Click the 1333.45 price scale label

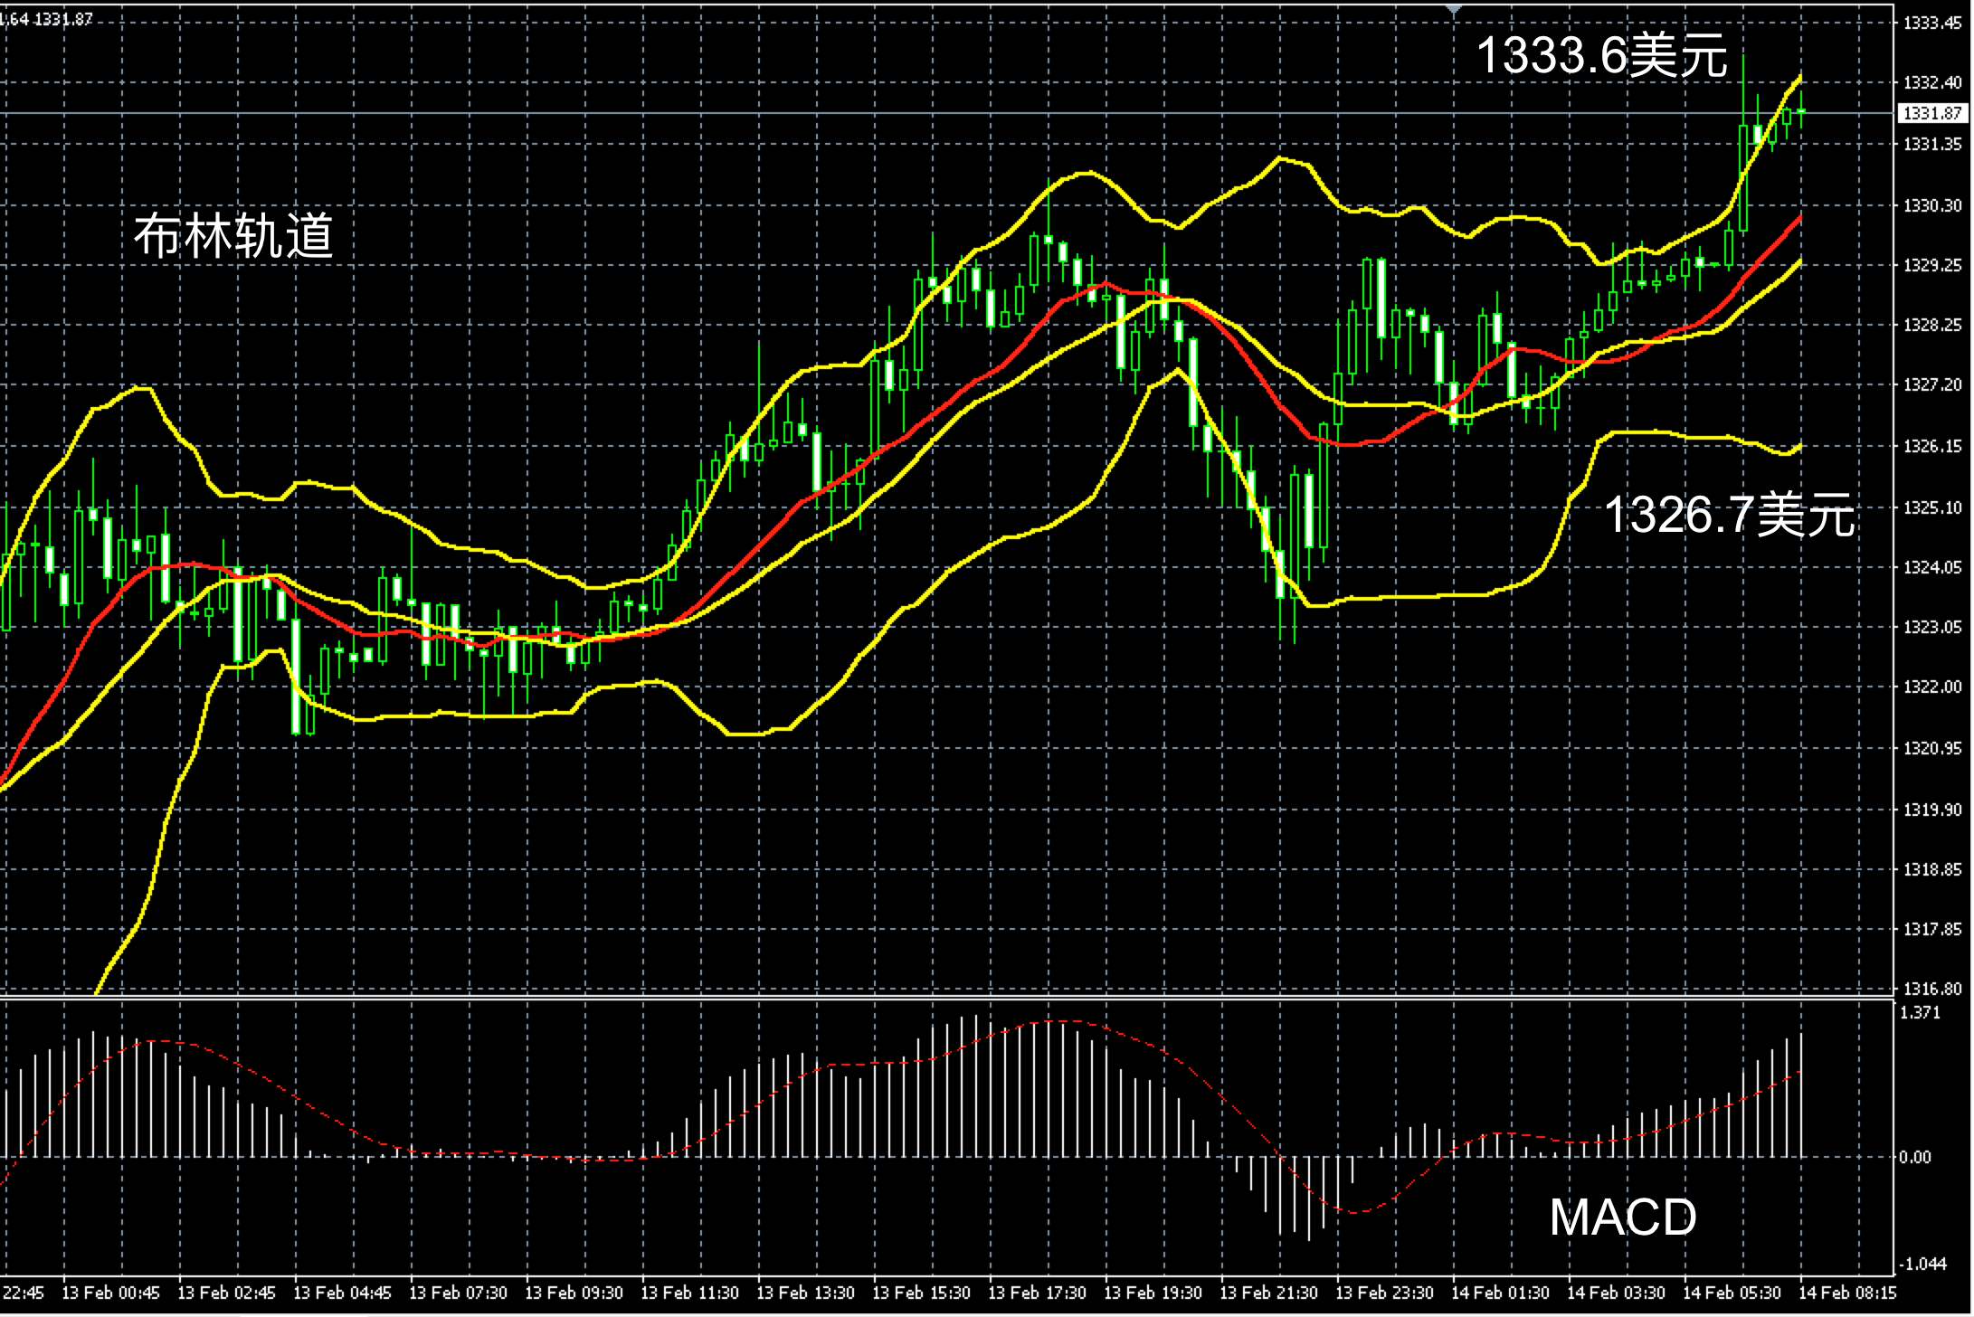point(1932,24)
